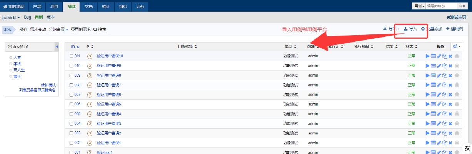
Task: Click the 建用例 create case button
Action: (x=454, y=29)
